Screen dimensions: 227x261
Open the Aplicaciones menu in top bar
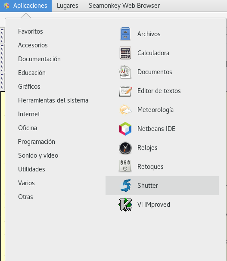tap(26, 6)
